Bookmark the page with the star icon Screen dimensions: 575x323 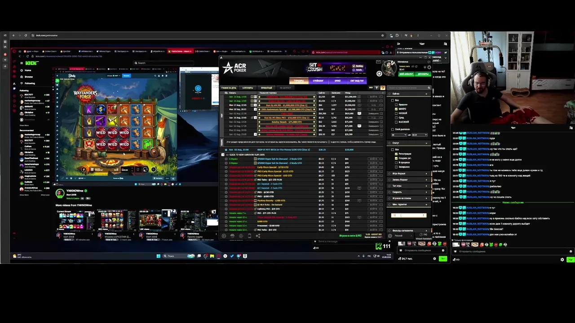click(383, 35)
